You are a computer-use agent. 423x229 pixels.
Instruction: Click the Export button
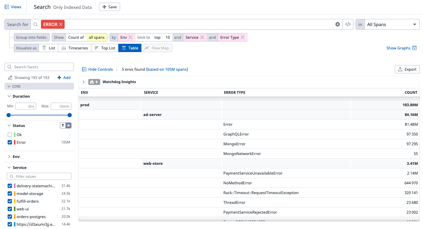pos(407,69)
